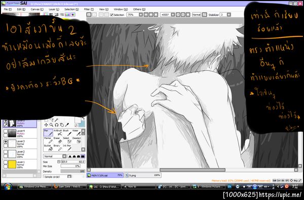Toggle the color wheel panel icon

point(46,15)
